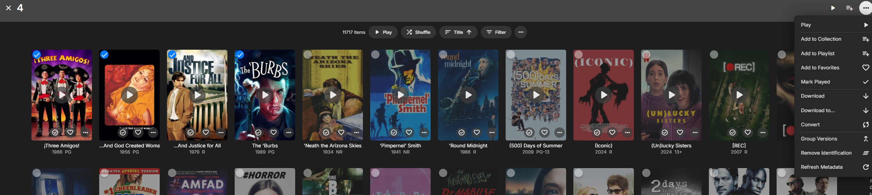The image size is (872, 195).
Task: Open (500) Days of Summer more menu
Action: 560,133
